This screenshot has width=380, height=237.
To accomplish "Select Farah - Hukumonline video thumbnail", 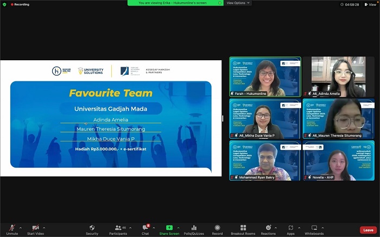I will point(265,77).
